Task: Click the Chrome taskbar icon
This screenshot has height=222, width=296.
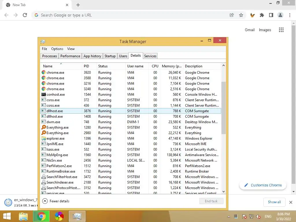Action: (x=41, y=216)
